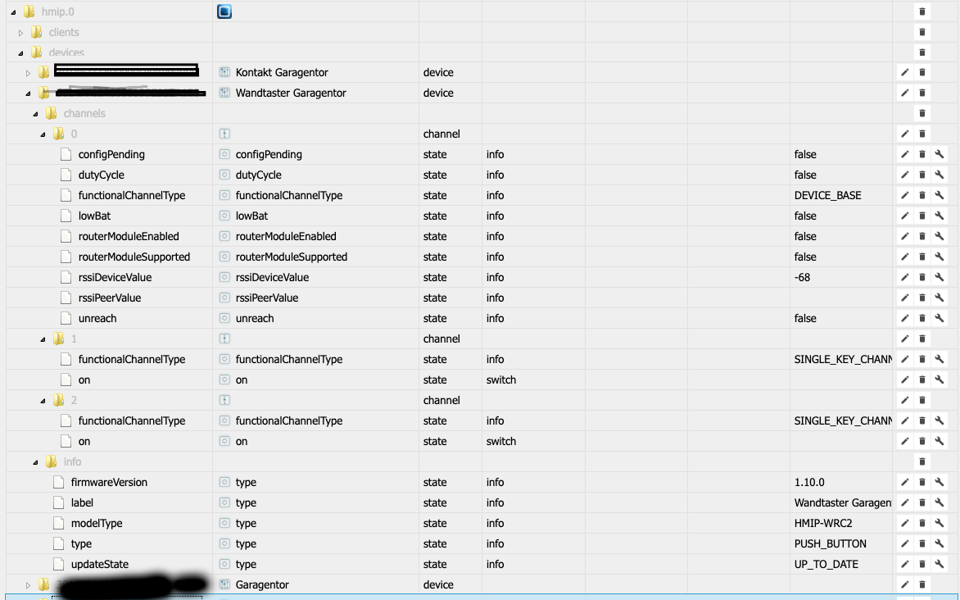Delete the devices folder
The height and width of the screenshot is (600, 960).
tap(922, 52)
